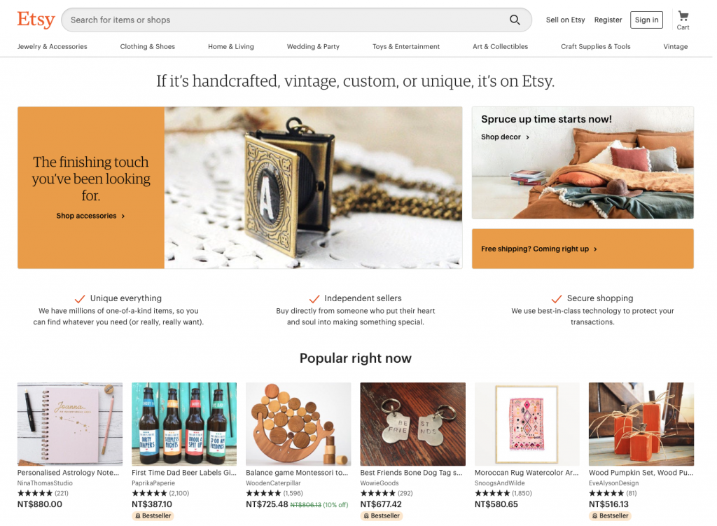
Task: Click the Etsy logo
Action: pyautogui.click(x=36, y=20)
